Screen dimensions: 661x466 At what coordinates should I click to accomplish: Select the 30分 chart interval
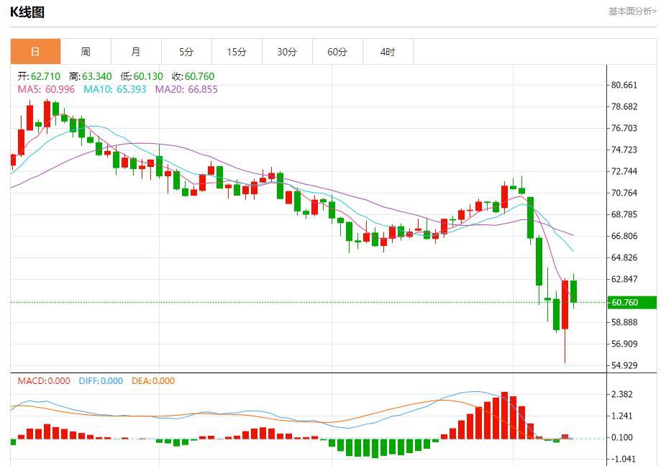click(287, 52)
